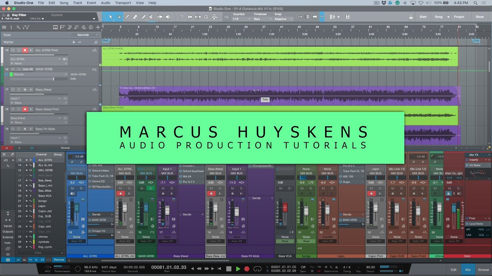The image size is (492, 276).
Task: Adjust the MAIN VERB volume automation slider
Action: (38, 79)
